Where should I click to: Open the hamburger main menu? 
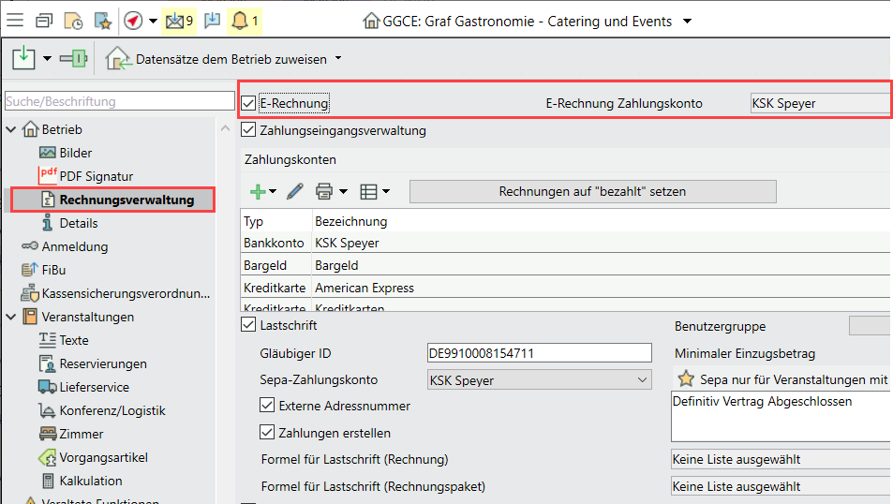tap(16, 21)
